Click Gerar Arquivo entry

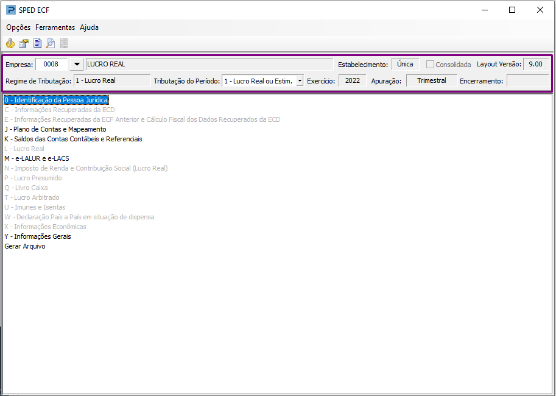(x=25, y=246)
